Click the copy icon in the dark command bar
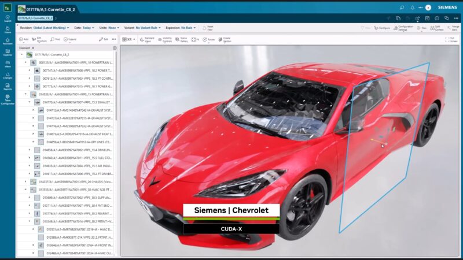Viewport: 463px width, 260px height. (x=398, y=18)
